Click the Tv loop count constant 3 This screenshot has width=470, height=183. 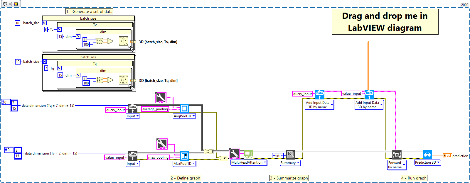pos(46,30)
